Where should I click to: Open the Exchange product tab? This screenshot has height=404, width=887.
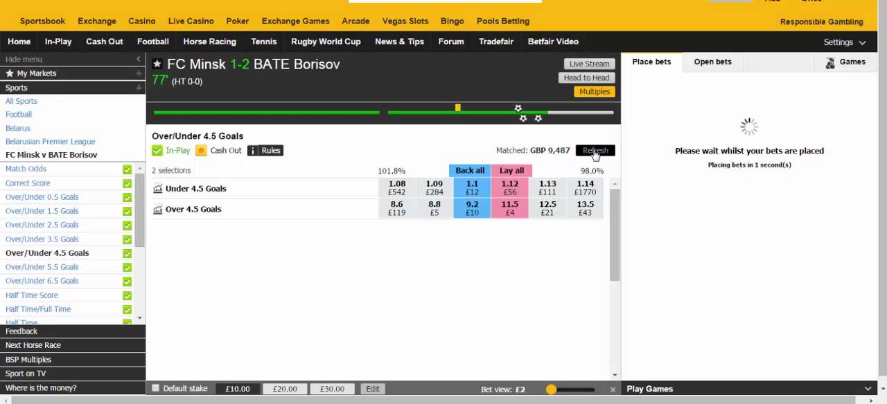coord(97,21)
